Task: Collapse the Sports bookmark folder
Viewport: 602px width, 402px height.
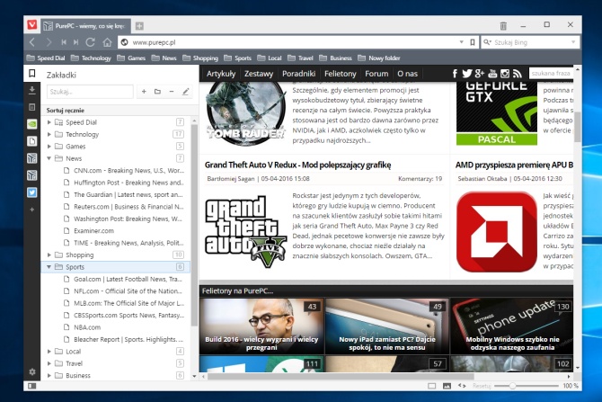Action: point(49,267)
